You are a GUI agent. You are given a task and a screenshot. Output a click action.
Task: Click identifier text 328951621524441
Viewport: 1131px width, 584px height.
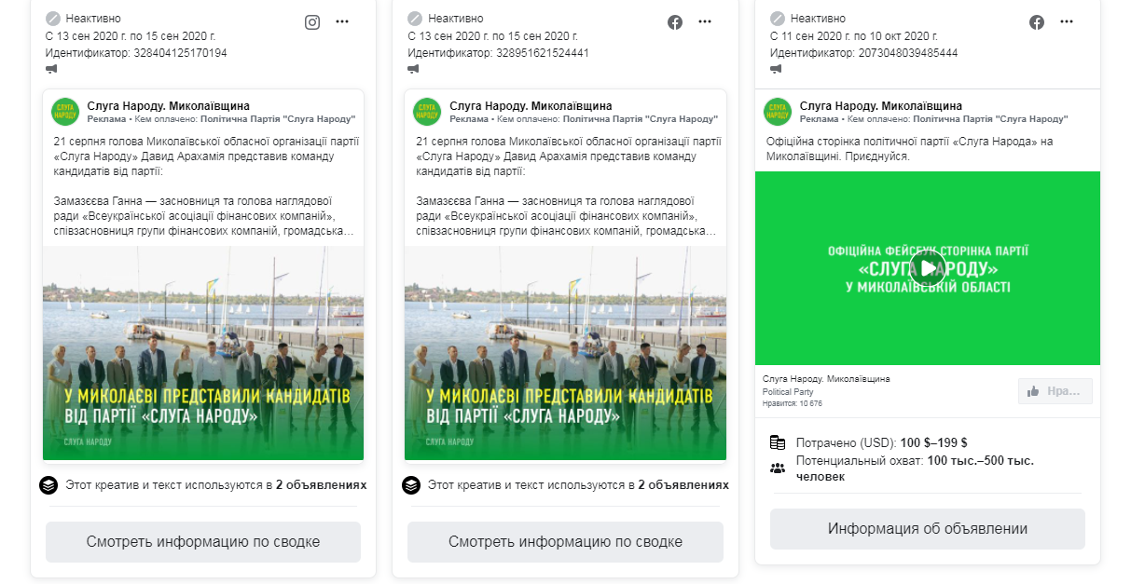pos(542,53)
